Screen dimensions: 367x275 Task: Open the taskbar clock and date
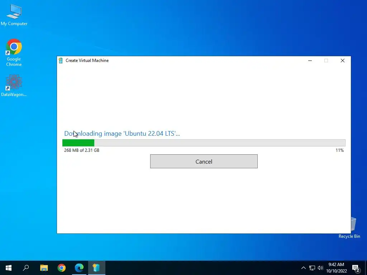tap(336, 268)
